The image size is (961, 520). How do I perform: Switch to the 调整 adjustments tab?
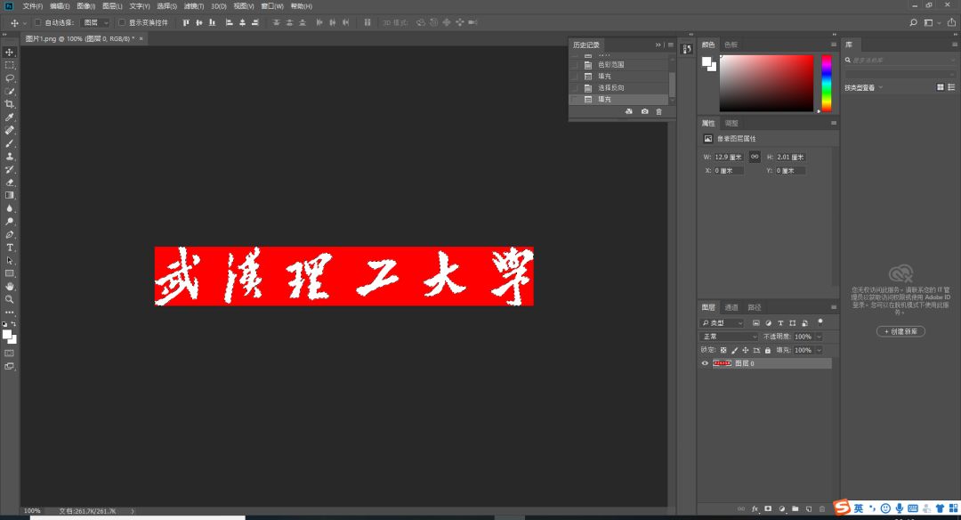tap(731, 123)
